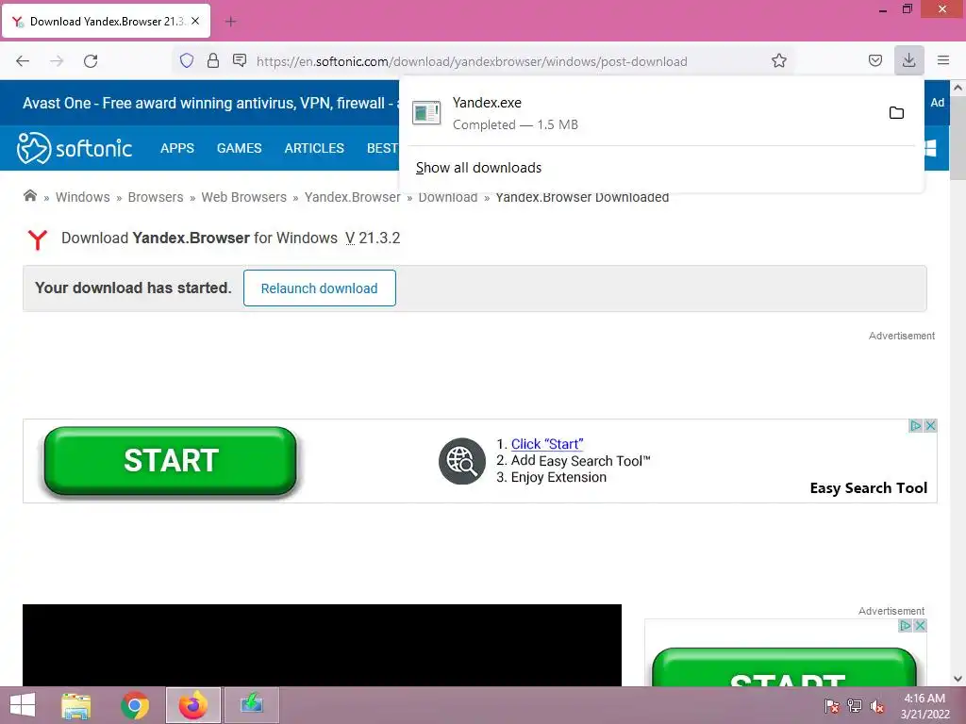Open tracking protection shield icon
The image size is (966, 724).
[187, 60]
